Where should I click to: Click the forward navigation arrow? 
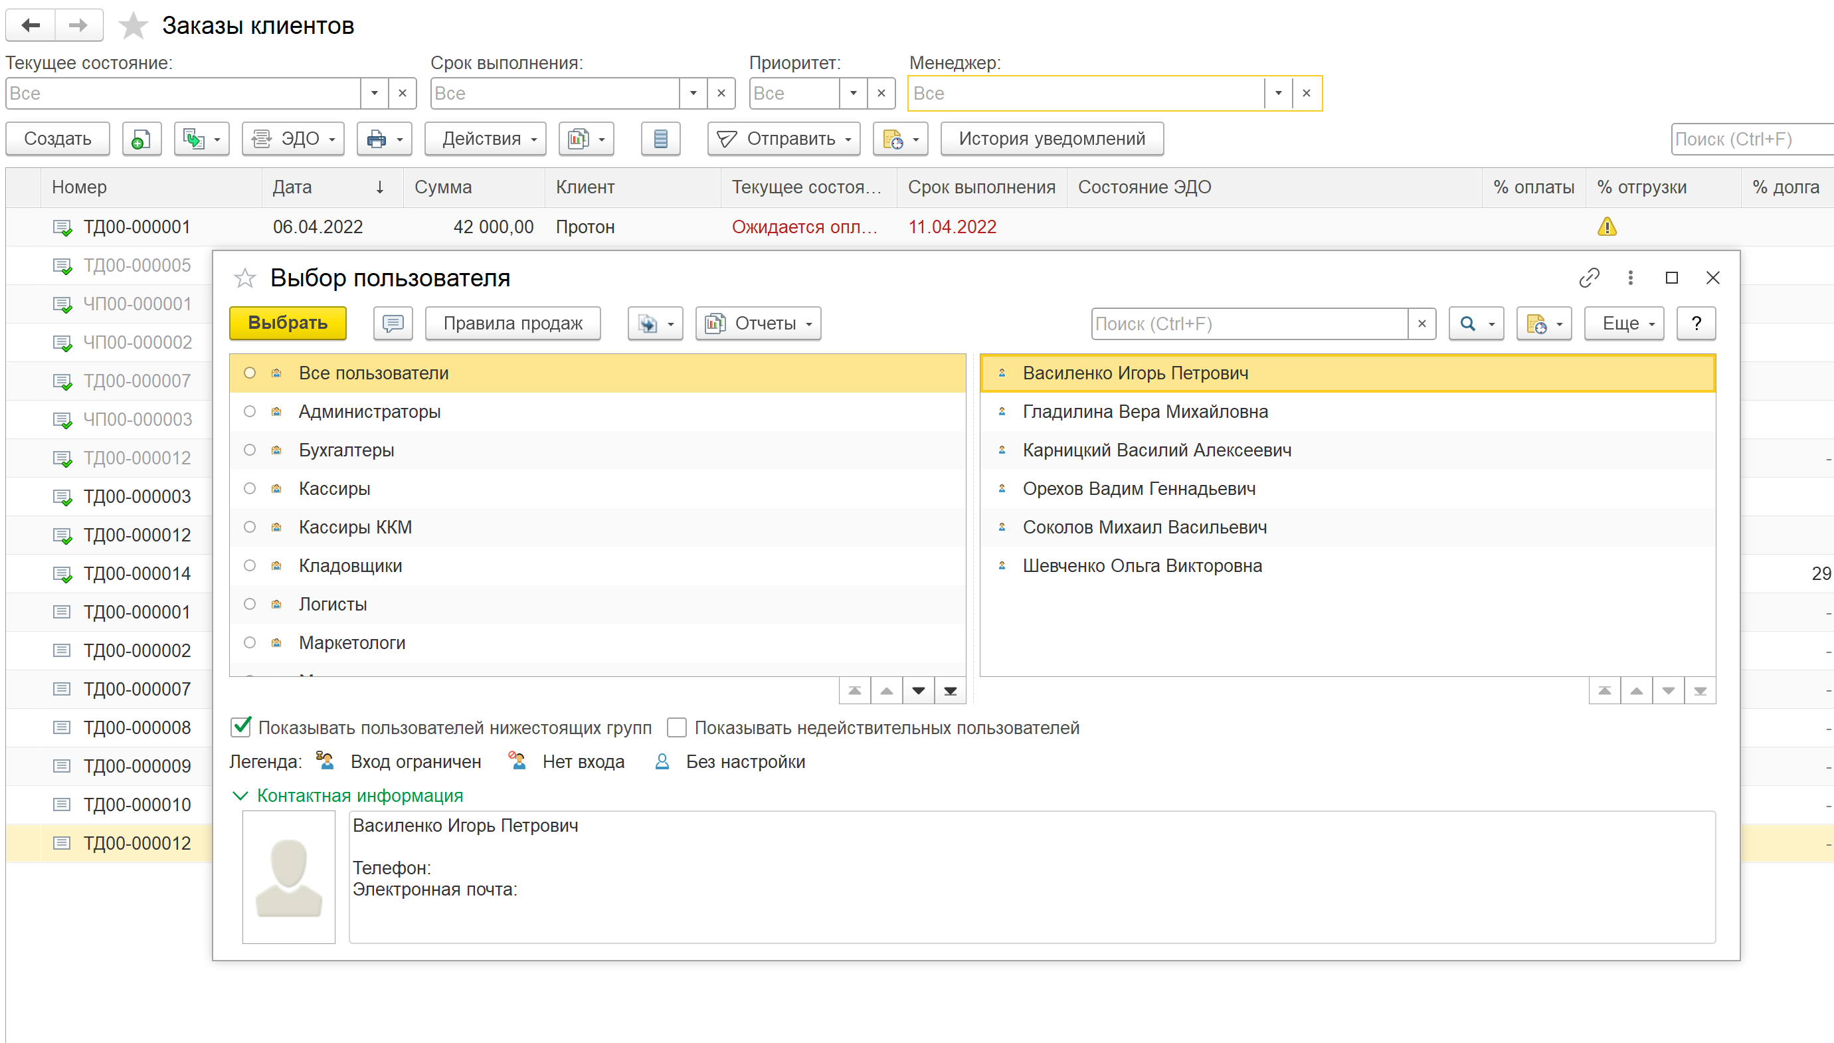[x=78, y=25]
